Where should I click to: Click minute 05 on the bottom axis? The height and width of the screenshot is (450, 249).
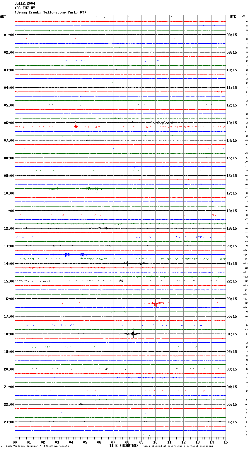point(85,442)
